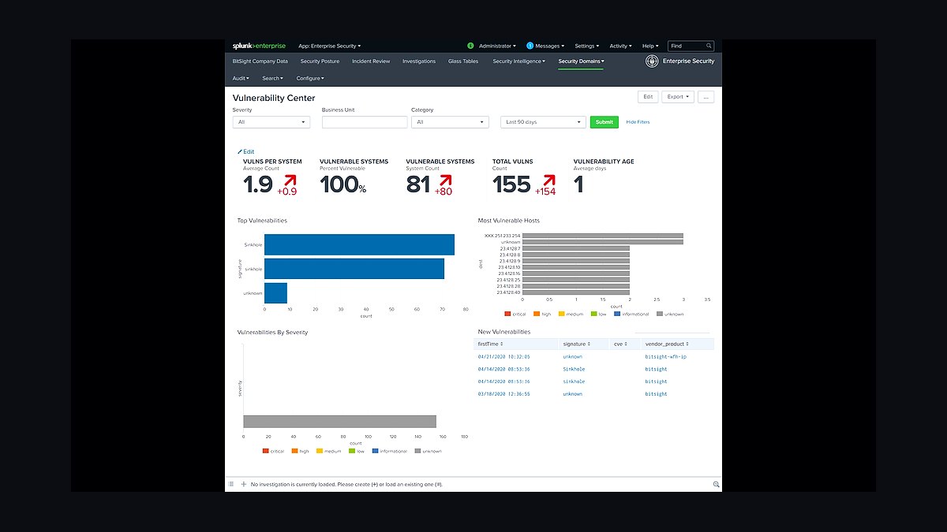Click the capitalized Sinkhole signature in the table
This screenshot has width=947, height=532.
574,369
